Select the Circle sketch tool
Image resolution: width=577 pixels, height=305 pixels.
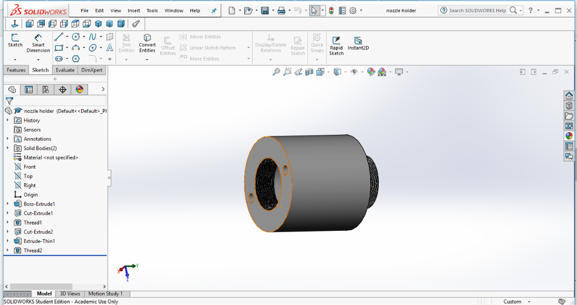pyautogui.click(x=76, y=37)
